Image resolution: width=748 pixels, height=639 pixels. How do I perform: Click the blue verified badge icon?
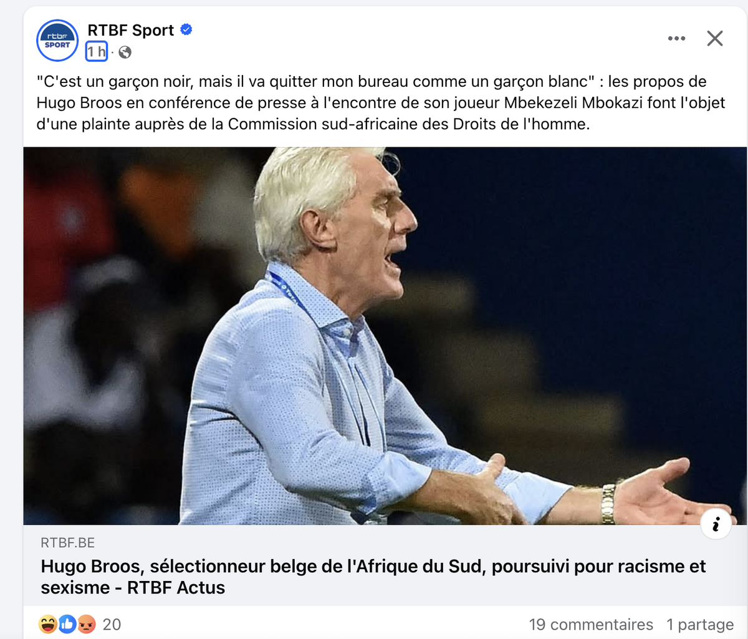[186, 29]
